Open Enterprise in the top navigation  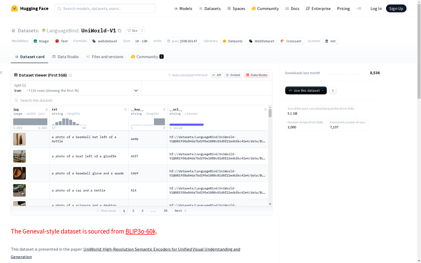point(318,8)
